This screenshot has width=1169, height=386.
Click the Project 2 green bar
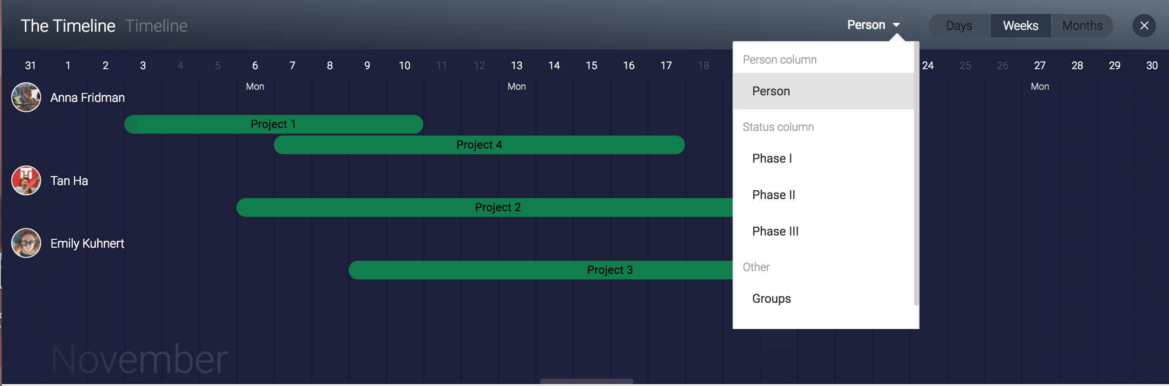pyautogui.click(x=485, y=207)
